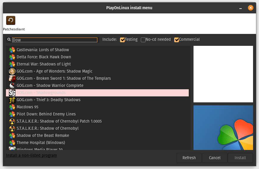Click the S.T.A.L.K.E.R. Patch radiation icon
259x169 pixels.
click(12, 121)
